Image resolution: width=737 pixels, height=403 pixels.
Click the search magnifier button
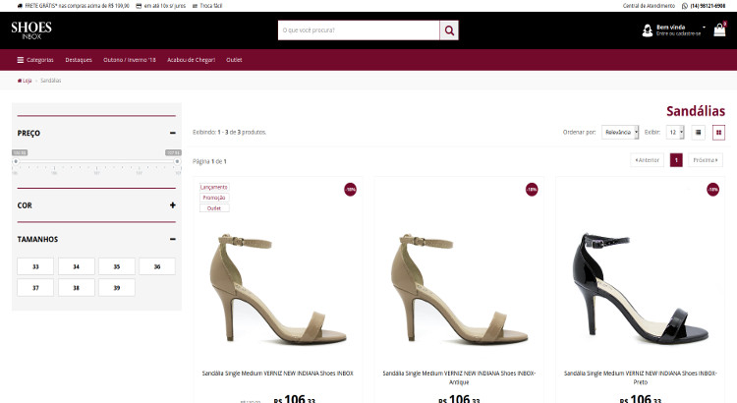tap(449, 30)
